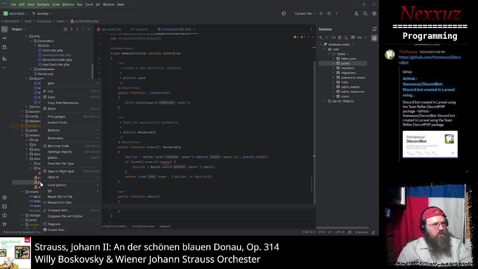Select Compare File with Editor
The width and height of the screenshot is (478, 269).
click(x=71, y=216)
